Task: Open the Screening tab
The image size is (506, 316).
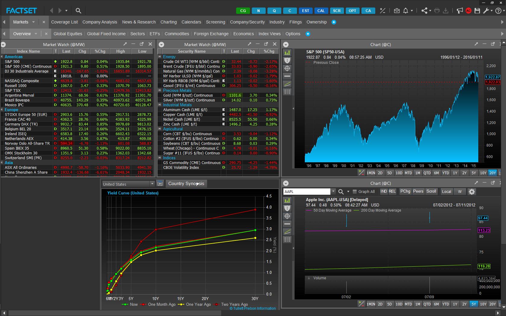Action: point(215,22)
